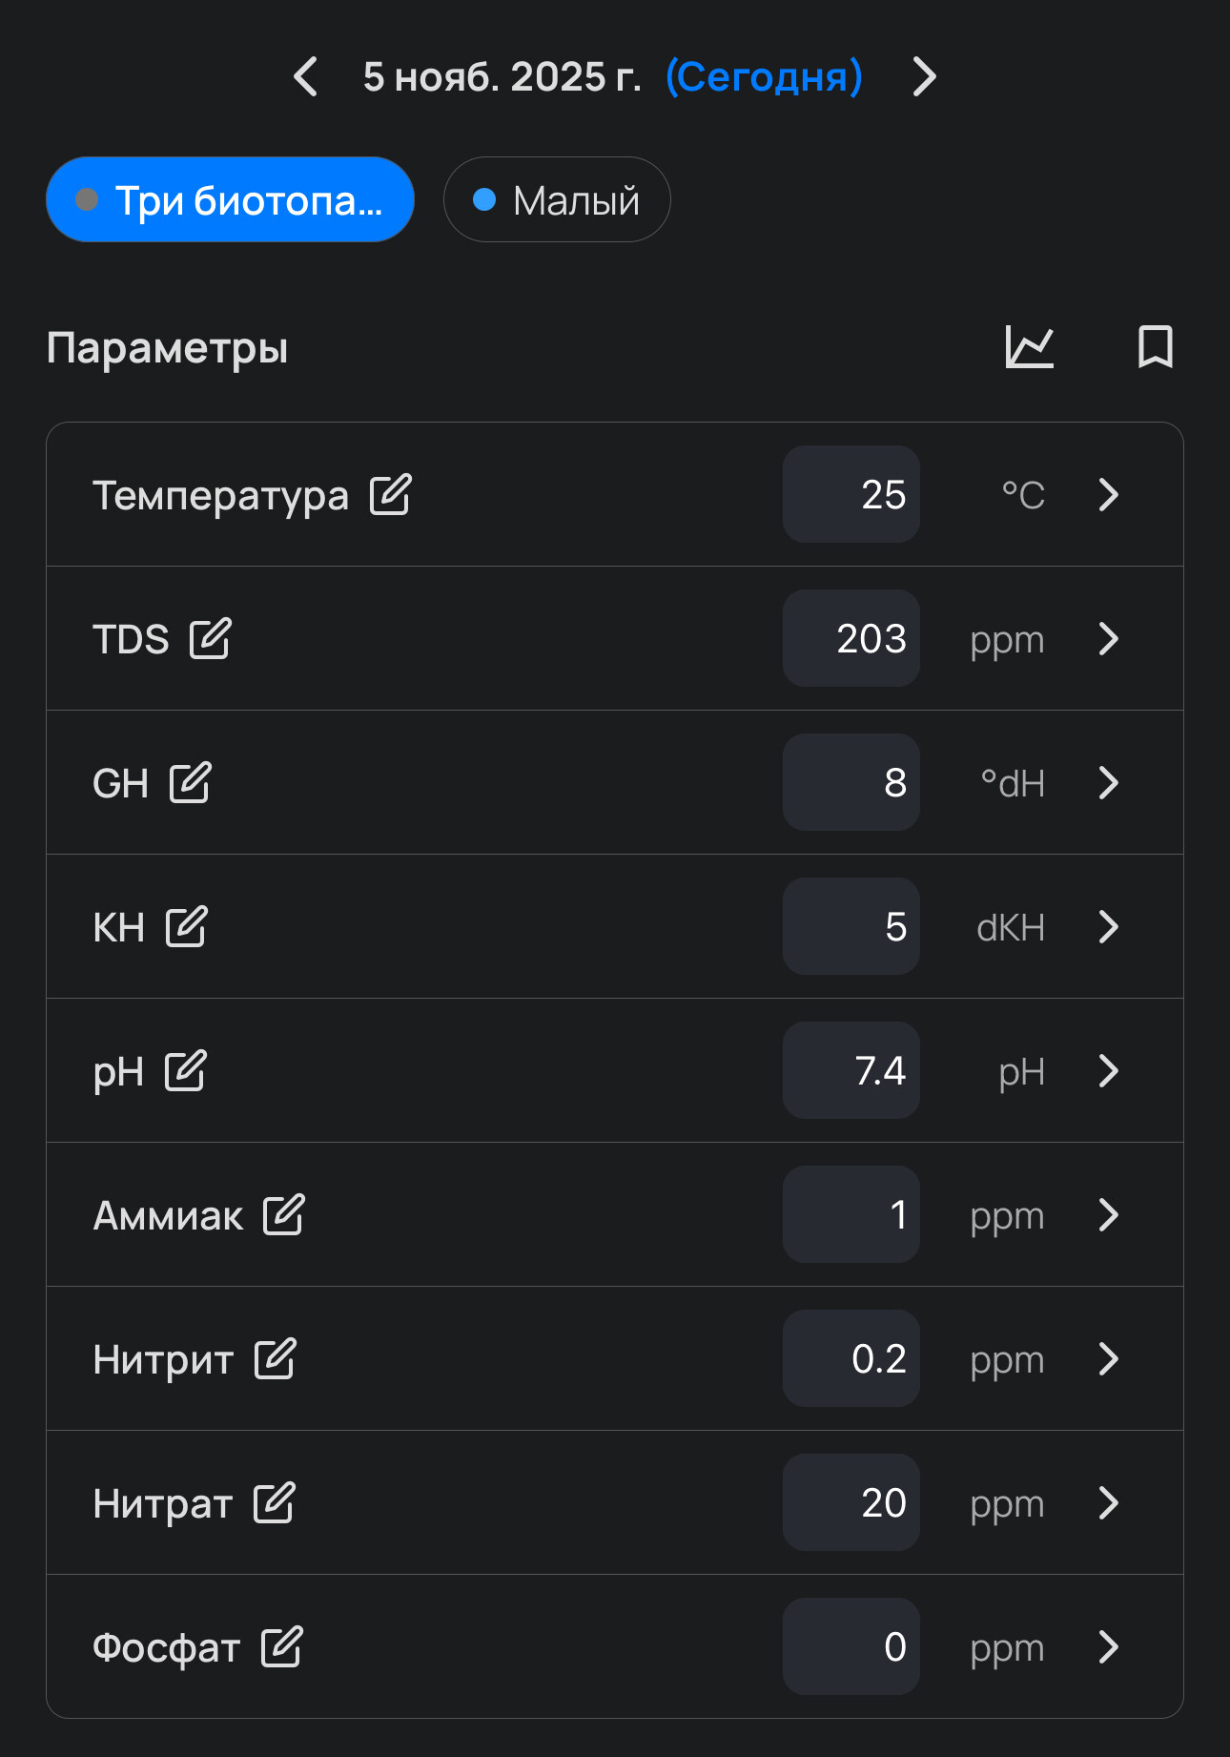Click the Сегодня date link
The height and width of the screenshot is (1757, 1230).
pyautogui.click(x=764, y=76)
